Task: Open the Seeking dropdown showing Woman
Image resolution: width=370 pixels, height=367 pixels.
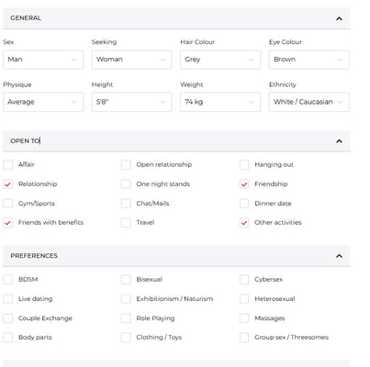Action: point(132,60)
